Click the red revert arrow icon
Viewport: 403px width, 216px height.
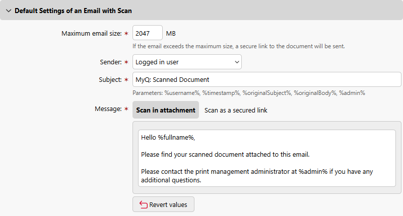click(144, 204)
